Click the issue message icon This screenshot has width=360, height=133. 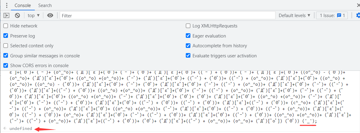click(339, 15)
